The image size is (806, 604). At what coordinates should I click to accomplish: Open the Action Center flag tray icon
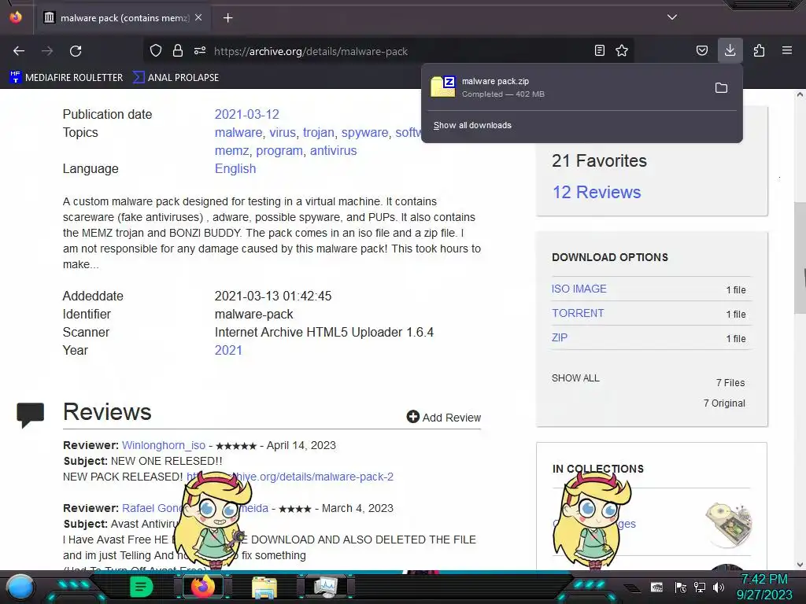[x=681, y=587]
